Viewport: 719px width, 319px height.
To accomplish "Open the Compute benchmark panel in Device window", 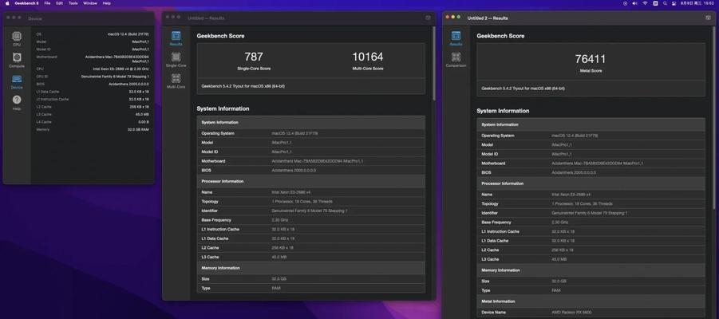I will tap(17, 60).
